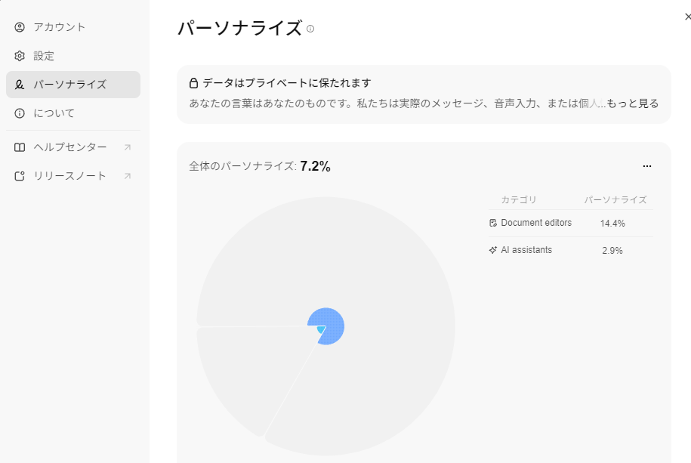The image size is (691, 463).
Task: Click external link arrow beside ヘルプセンター
Action: 127,147
